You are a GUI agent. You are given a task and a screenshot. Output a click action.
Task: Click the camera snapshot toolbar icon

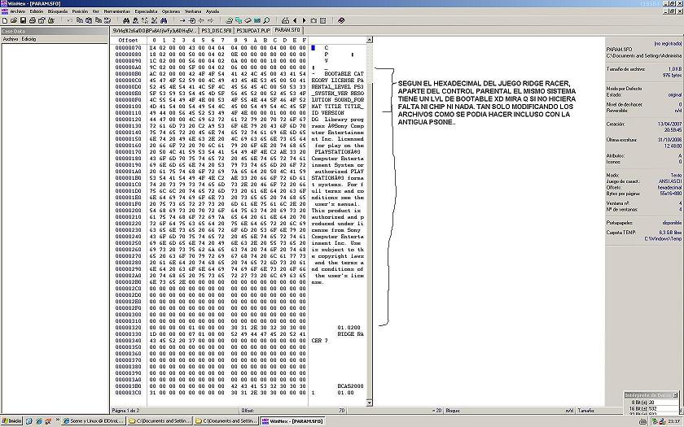pyautogui.click(x=313, y=20)
